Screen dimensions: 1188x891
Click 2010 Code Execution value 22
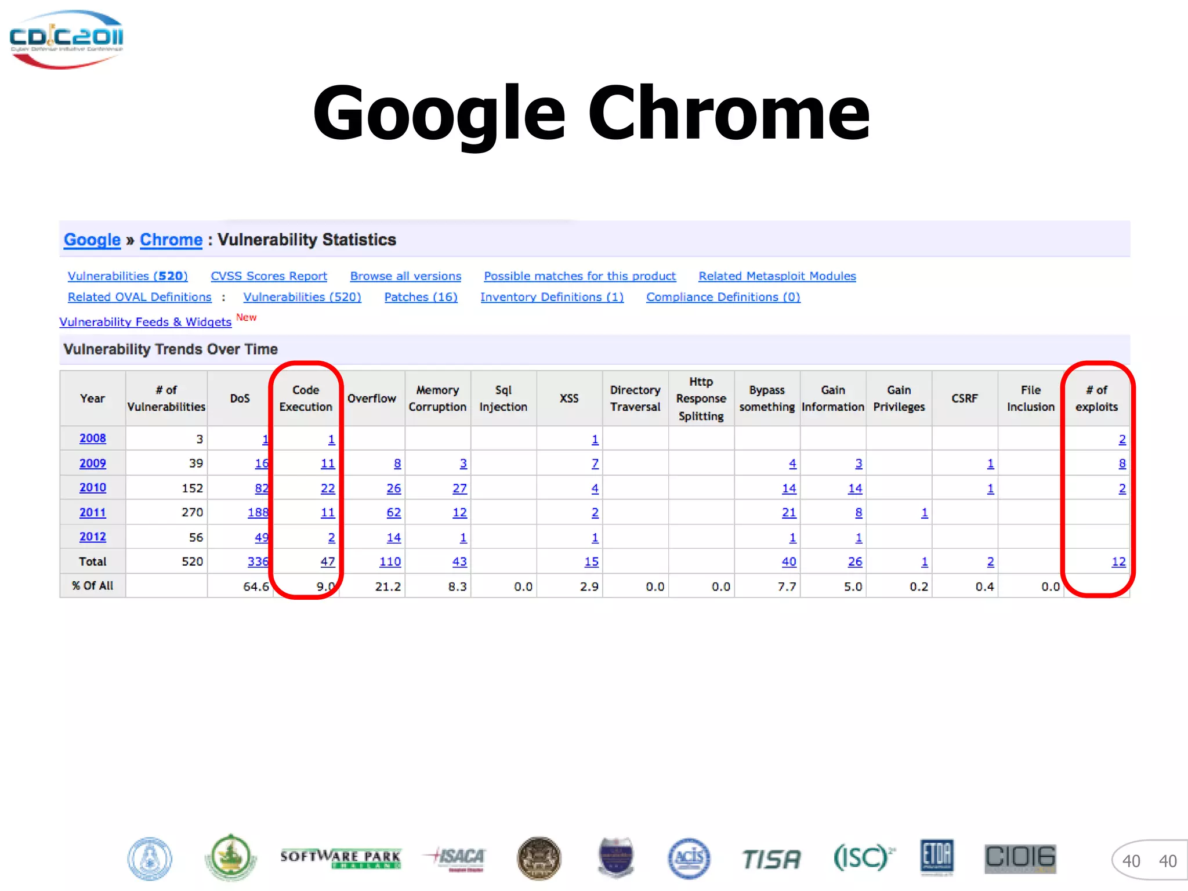pyautogui.click(x=328, y=488)
